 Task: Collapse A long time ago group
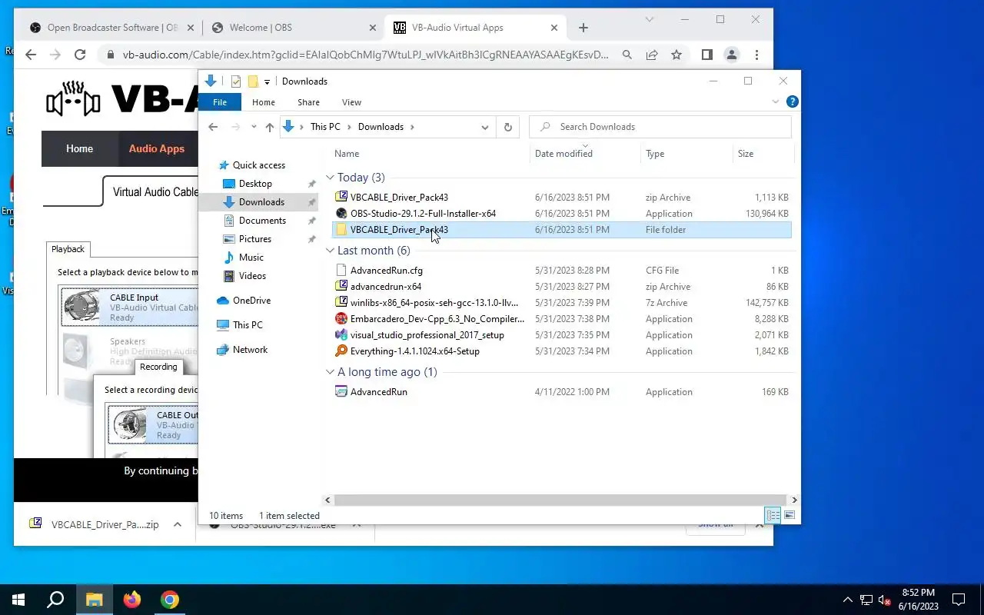[331, 372]
